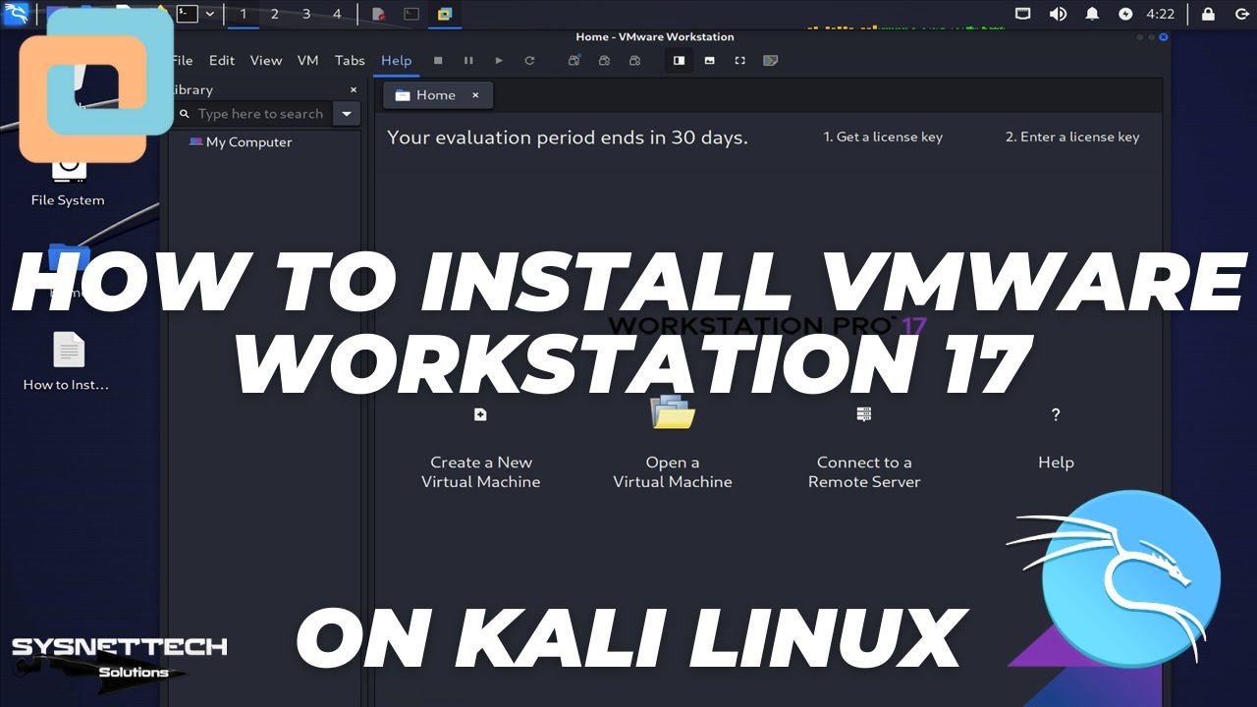Click the Unity mode toolbar icon
Image resolution: width=1257 pixels, height=707 pixels.
[x=771, y=60]
